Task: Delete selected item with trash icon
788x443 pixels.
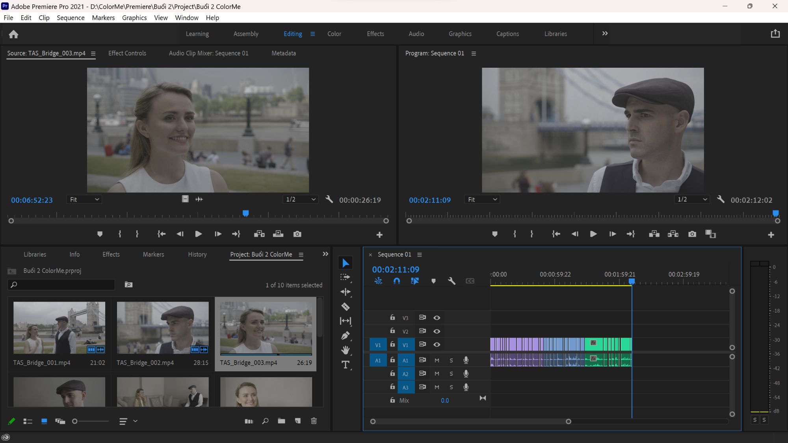Action: (314, 421)
